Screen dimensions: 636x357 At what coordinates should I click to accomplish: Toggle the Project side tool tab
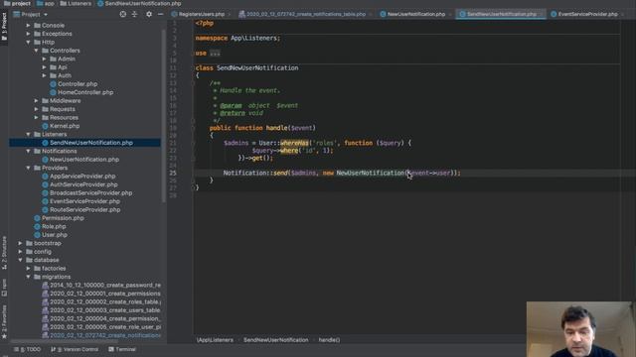(4, 27)
